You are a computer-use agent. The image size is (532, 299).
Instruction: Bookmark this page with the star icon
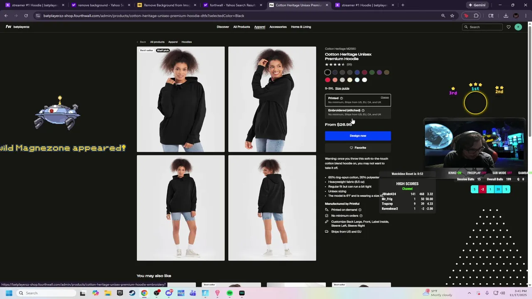tap(452, 16)
